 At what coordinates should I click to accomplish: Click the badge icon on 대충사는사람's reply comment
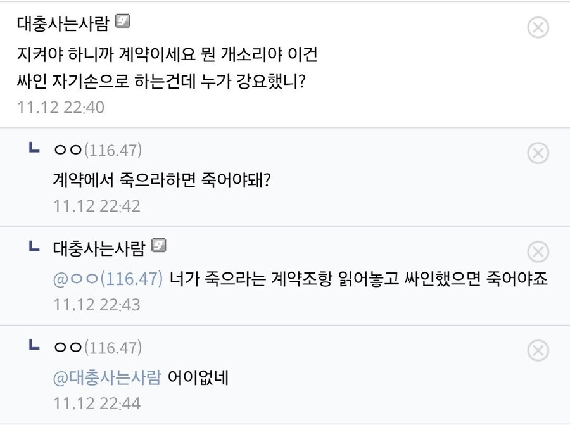click(160, 247)
